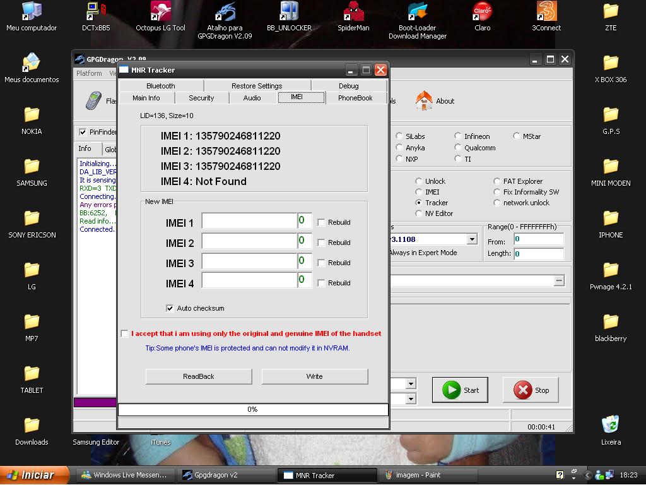The width and height of the screenshot is (646, 485).
Task: Open the Downloads folder icon
Action: click(32, 431)
